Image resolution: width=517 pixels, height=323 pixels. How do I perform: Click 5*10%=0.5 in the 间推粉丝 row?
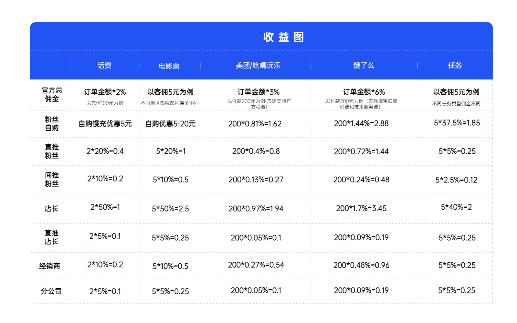point(171,180)
